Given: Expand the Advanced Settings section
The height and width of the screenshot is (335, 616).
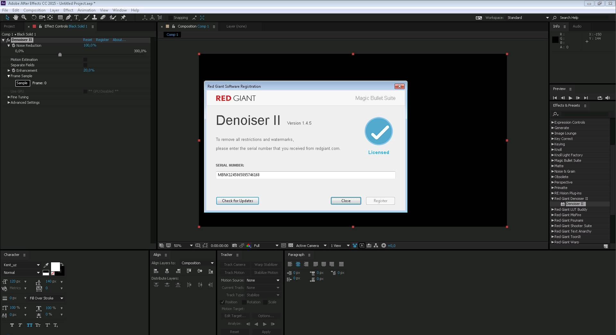Looking at the screenshot, I should point(9,102).
